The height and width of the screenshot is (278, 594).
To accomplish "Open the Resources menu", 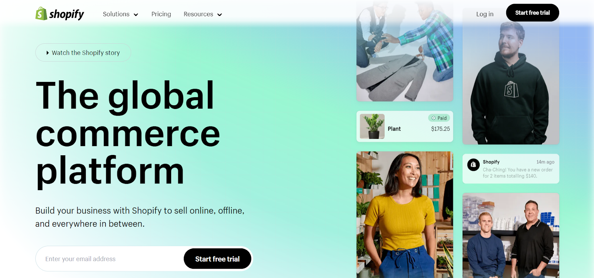I will coord(203,14).
